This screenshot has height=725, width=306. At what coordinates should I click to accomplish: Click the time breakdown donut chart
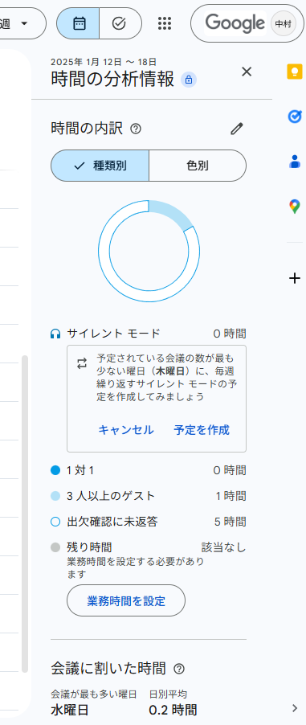(149, 251)
